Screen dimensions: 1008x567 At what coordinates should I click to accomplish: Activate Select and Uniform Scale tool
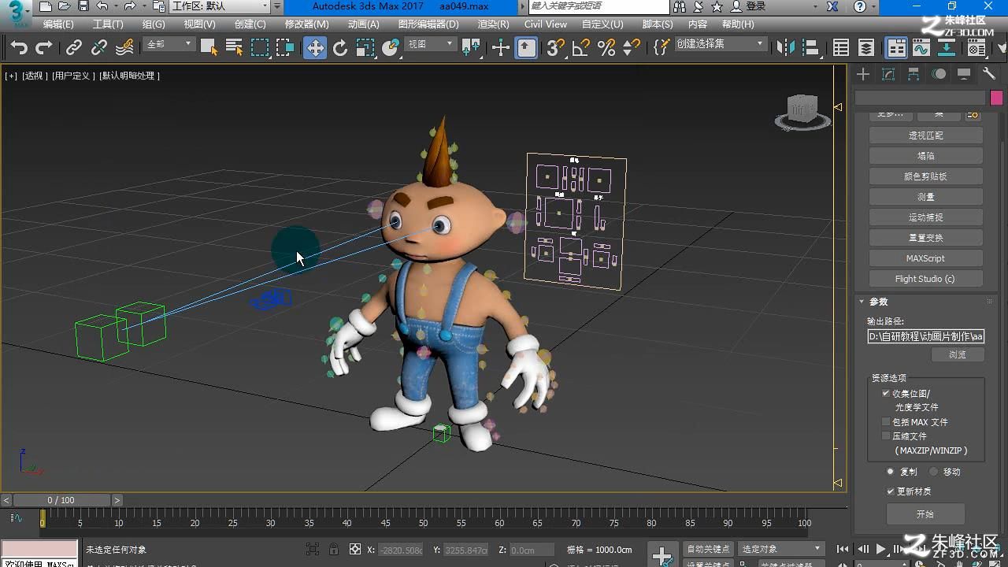point(365,48)
